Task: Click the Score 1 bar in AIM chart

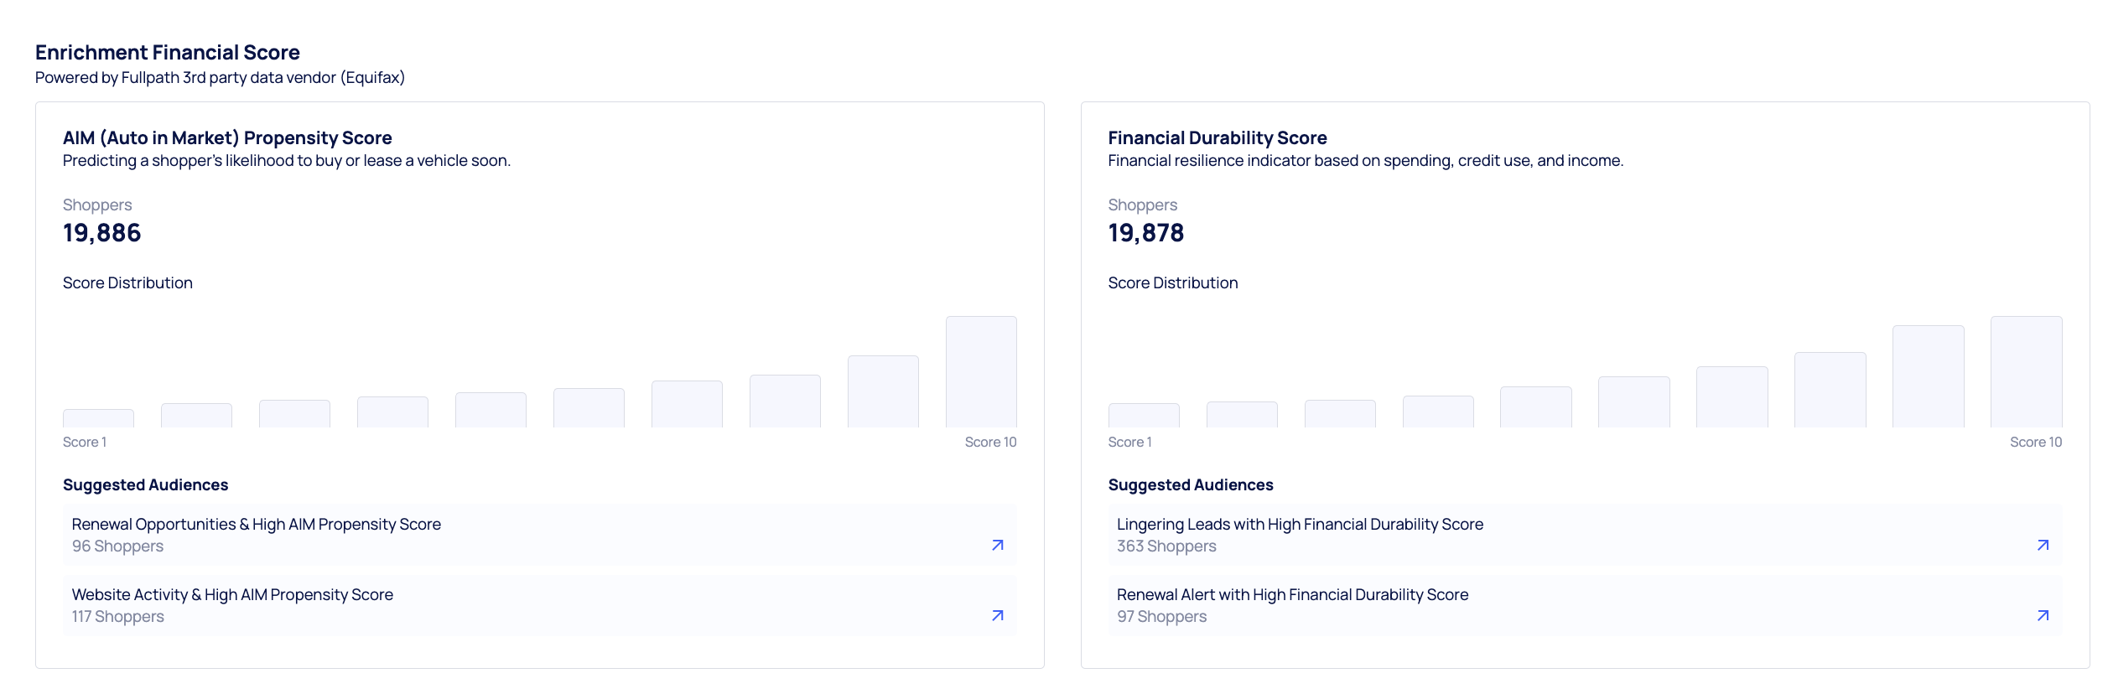Action: [x=98, y=418]
